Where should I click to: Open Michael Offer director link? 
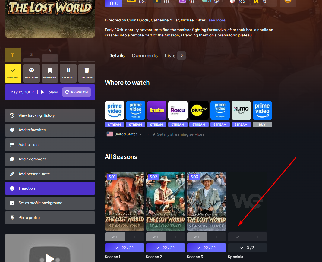(193, 20)
